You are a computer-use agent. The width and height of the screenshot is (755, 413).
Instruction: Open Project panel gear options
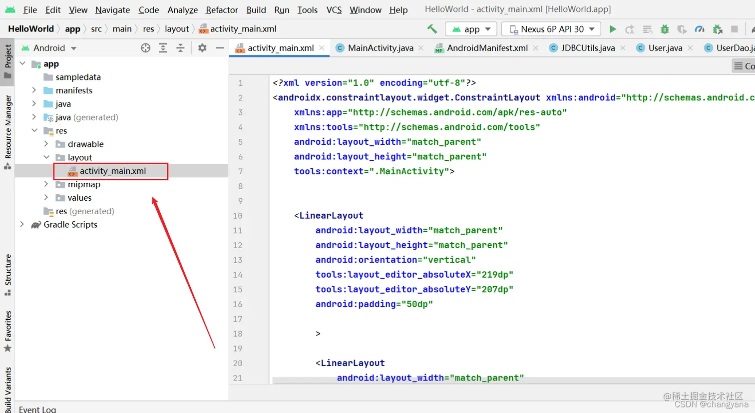[x=202, y=48]
